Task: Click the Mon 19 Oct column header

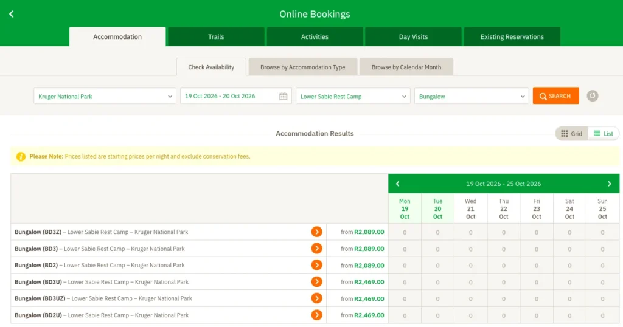Action: coord(405,208)
